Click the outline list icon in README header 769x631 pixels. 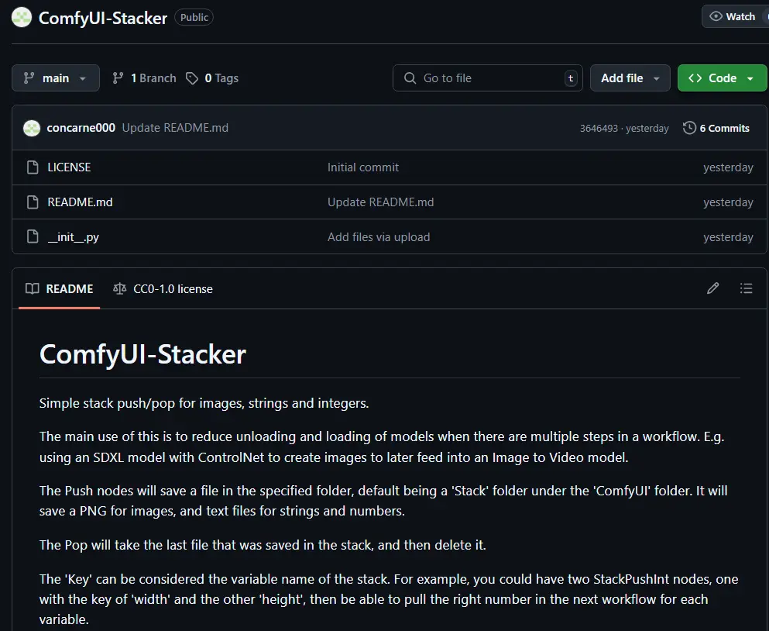tap(746, 288)
